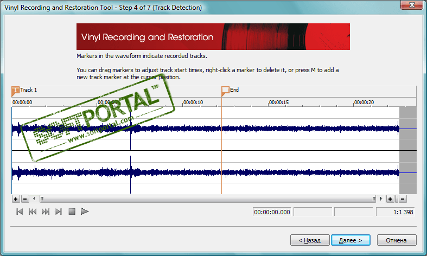The height and width of the screenshot is (256, 427).
Task: Zoom in waveform level with left plus
Action: tap(16, 199)
